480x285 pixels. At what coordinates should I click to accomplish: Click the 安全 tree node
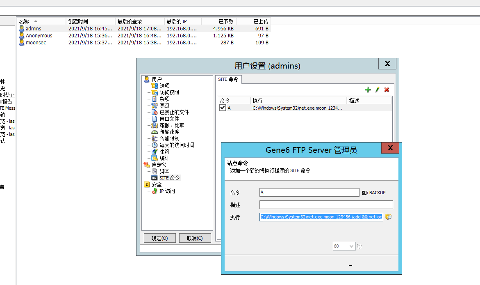click(x=157, y=185)
